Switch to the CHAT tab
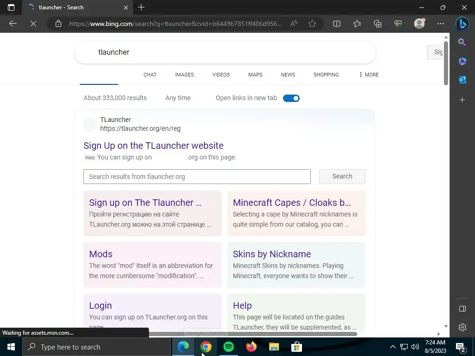The width and height of the screenshot is (475, 356). tap(150, 75)
